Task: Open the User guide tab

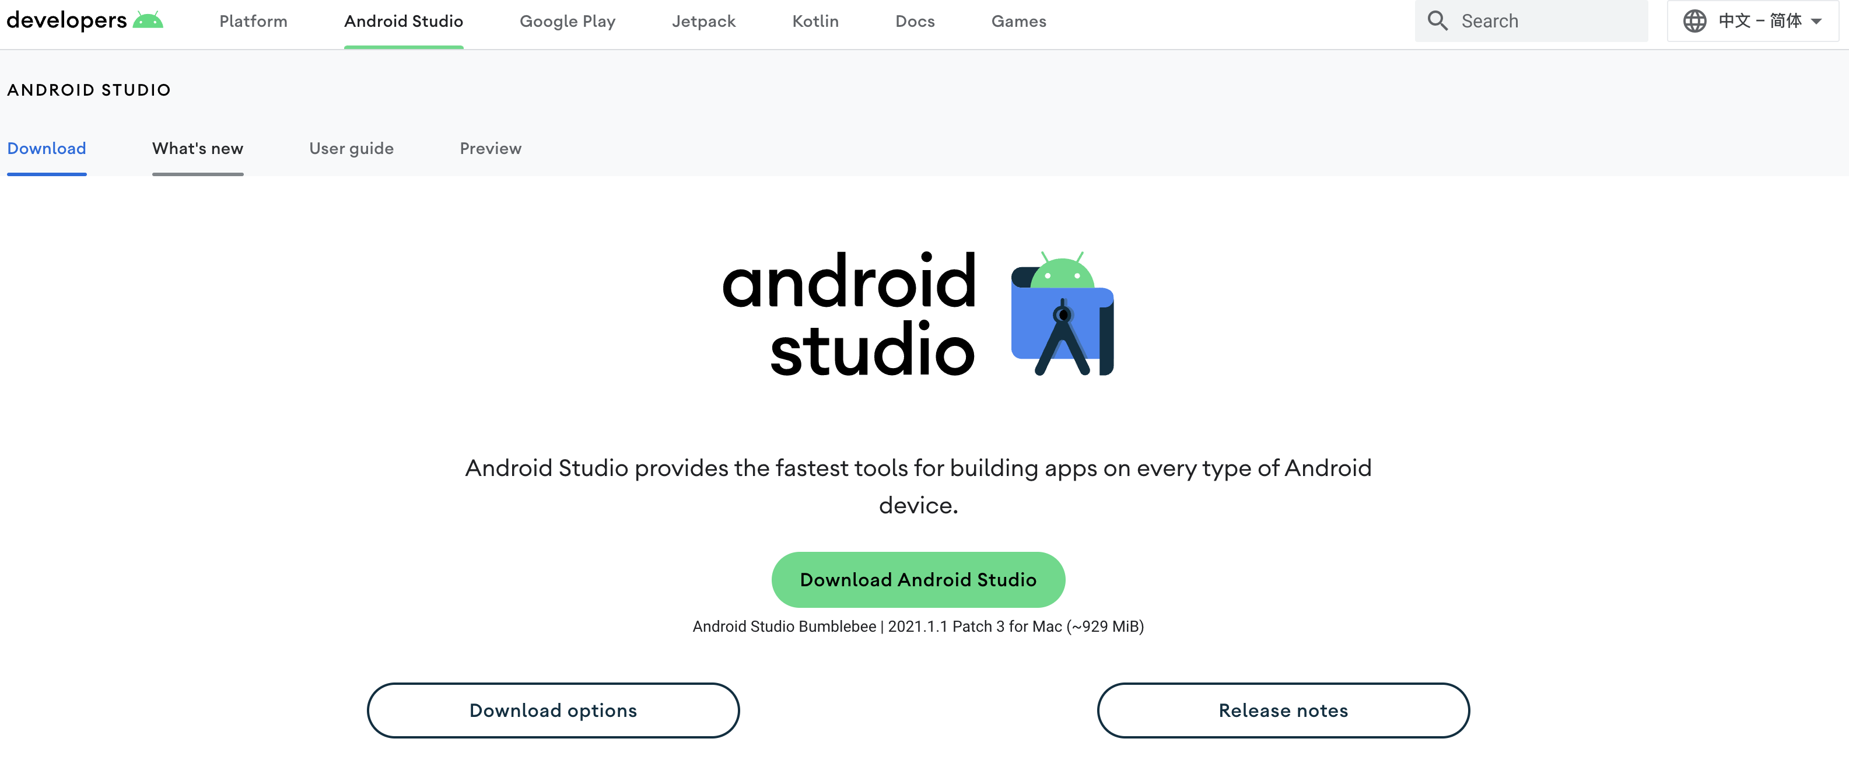Action: [x=351, y=149]
